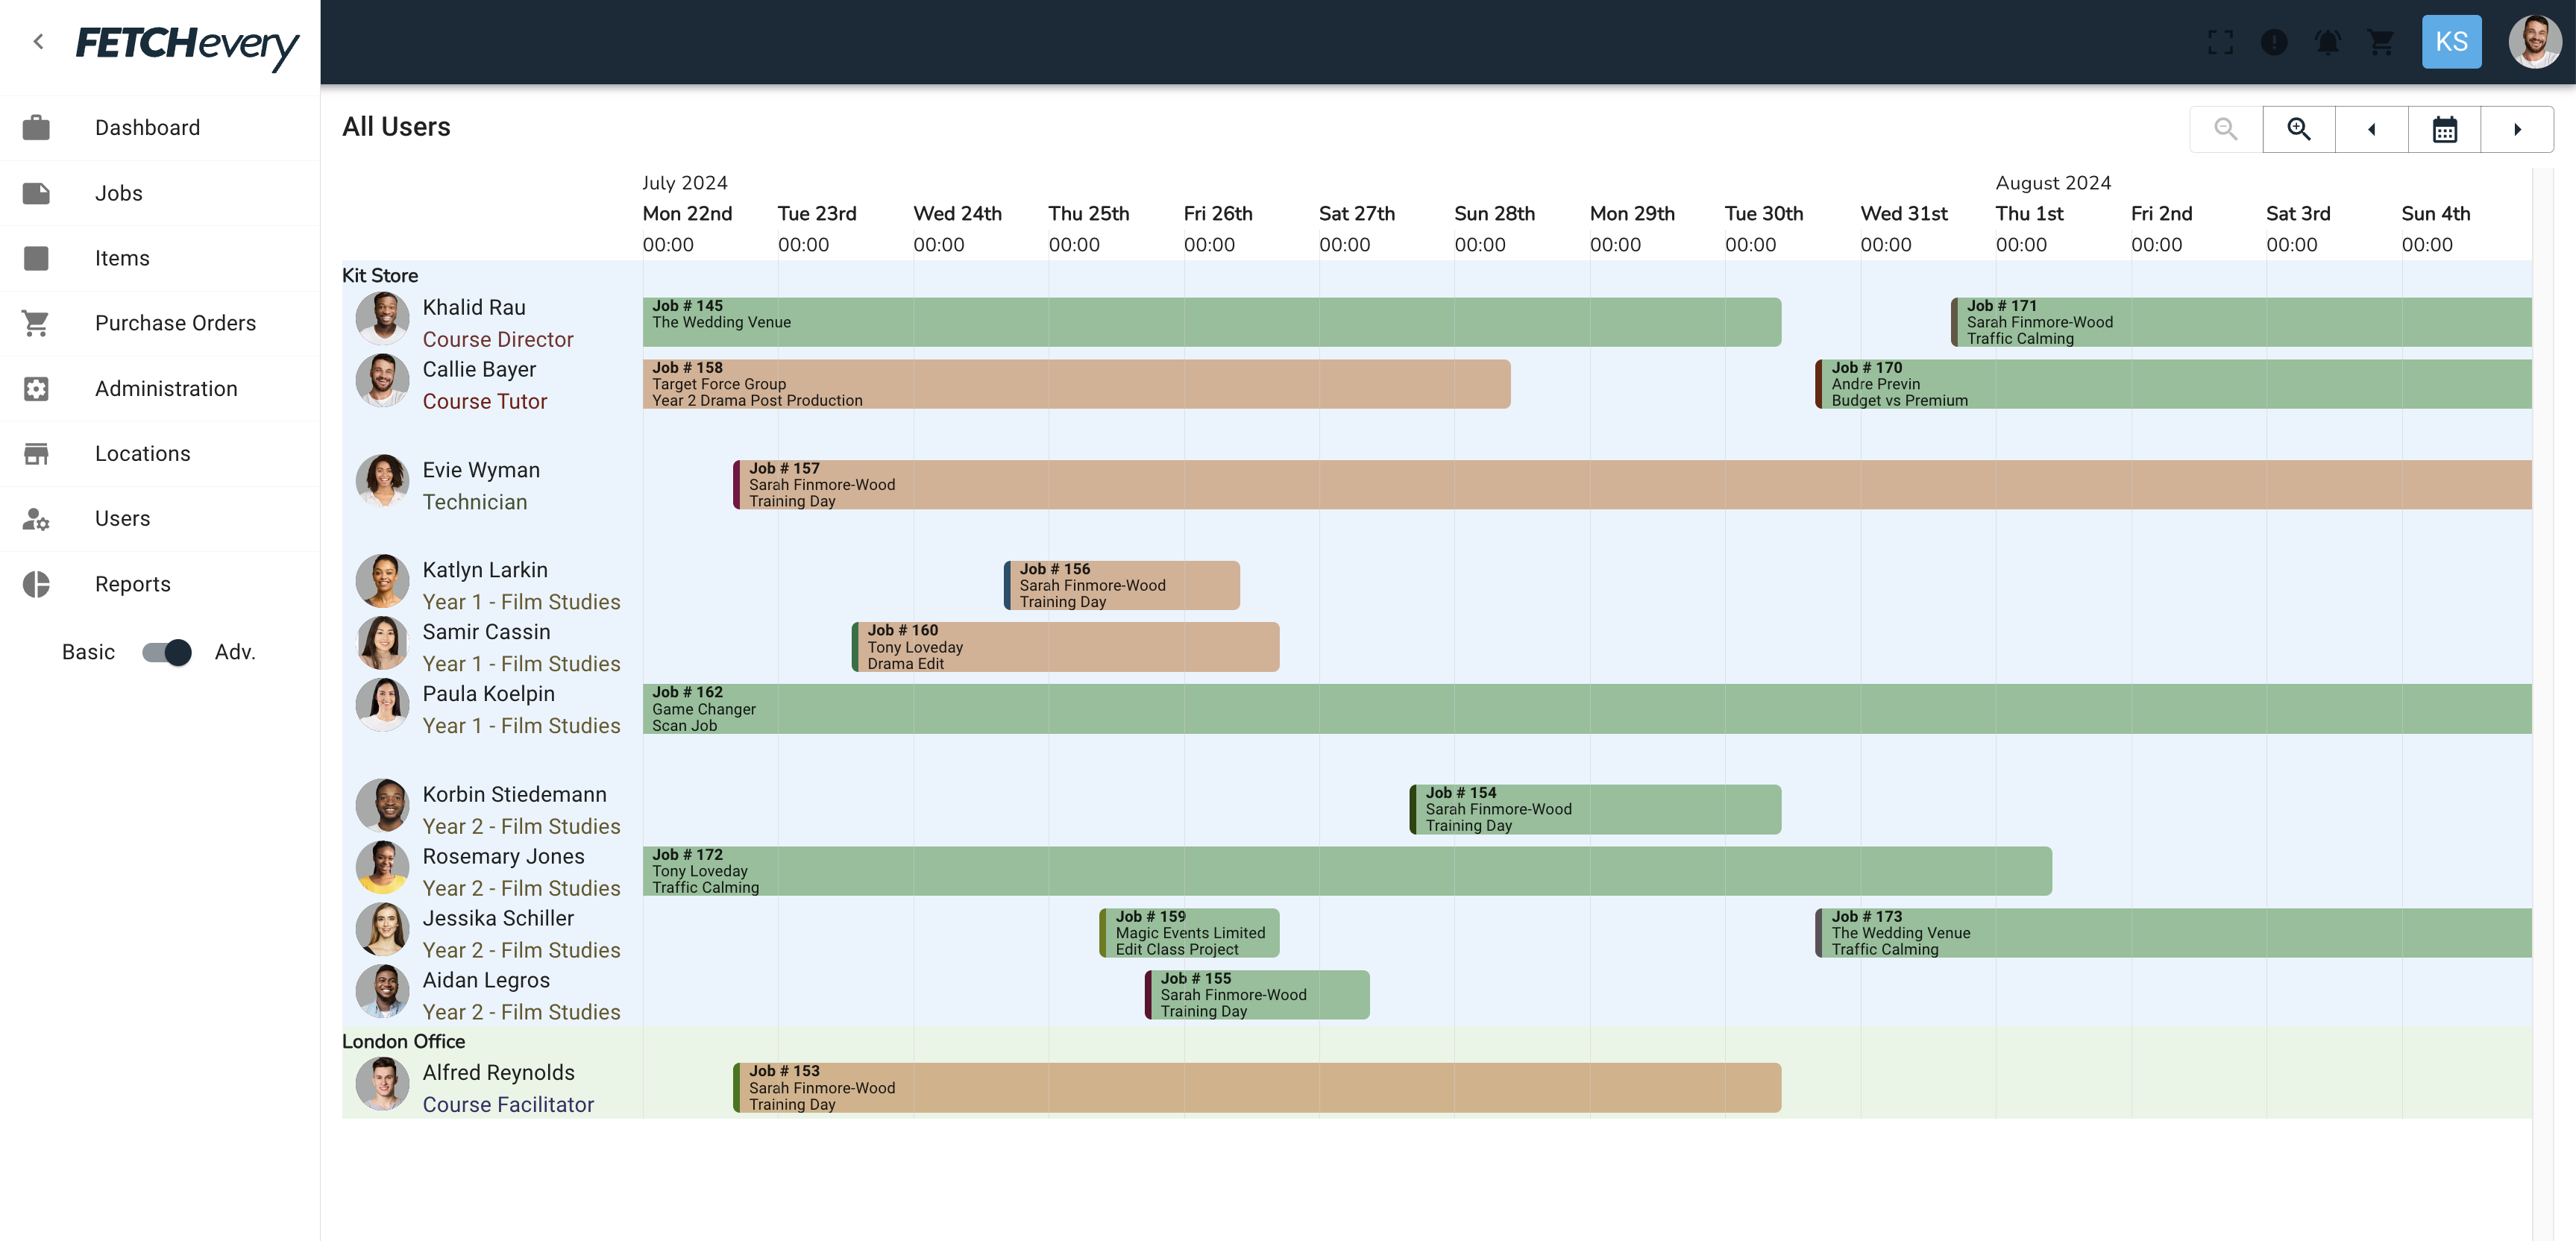Click the profile photo avatar top right
Screen dimensions: 2576x1241
(x=2534, y=42)
